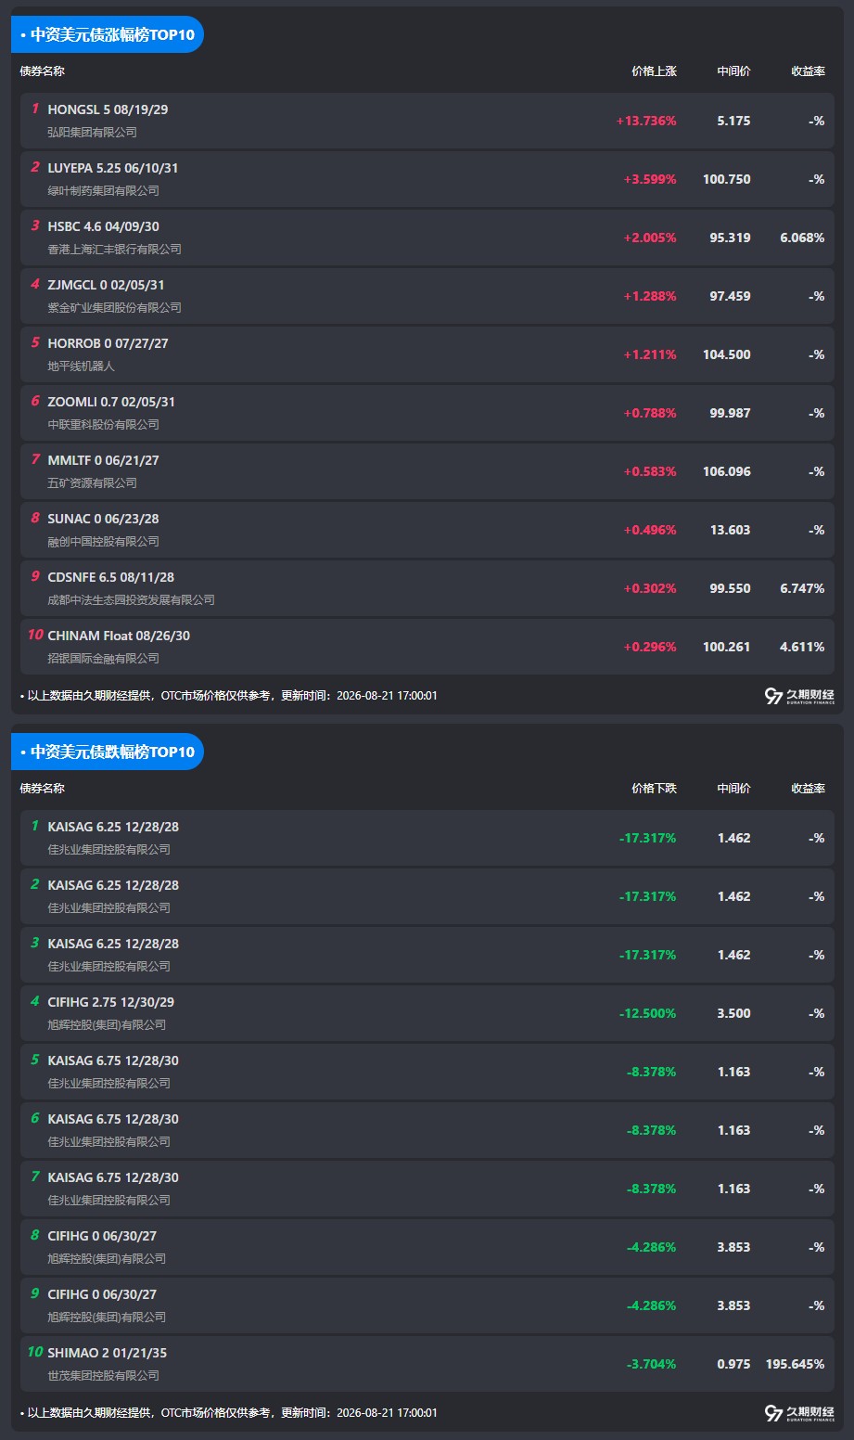Screen dimensions: 854x1440
Task: Click the 4.611% yield value
Action: click(x=802, y=647)
